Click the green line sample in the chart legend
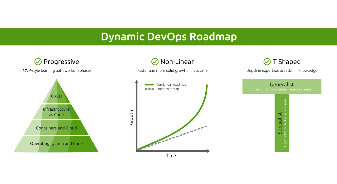The image size is (337, 184). click(149, 85)
